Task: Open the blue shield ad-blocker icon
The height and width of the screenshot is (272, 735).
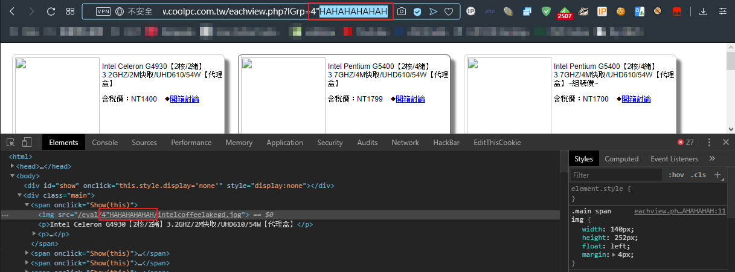Action: tap(417, 11)
